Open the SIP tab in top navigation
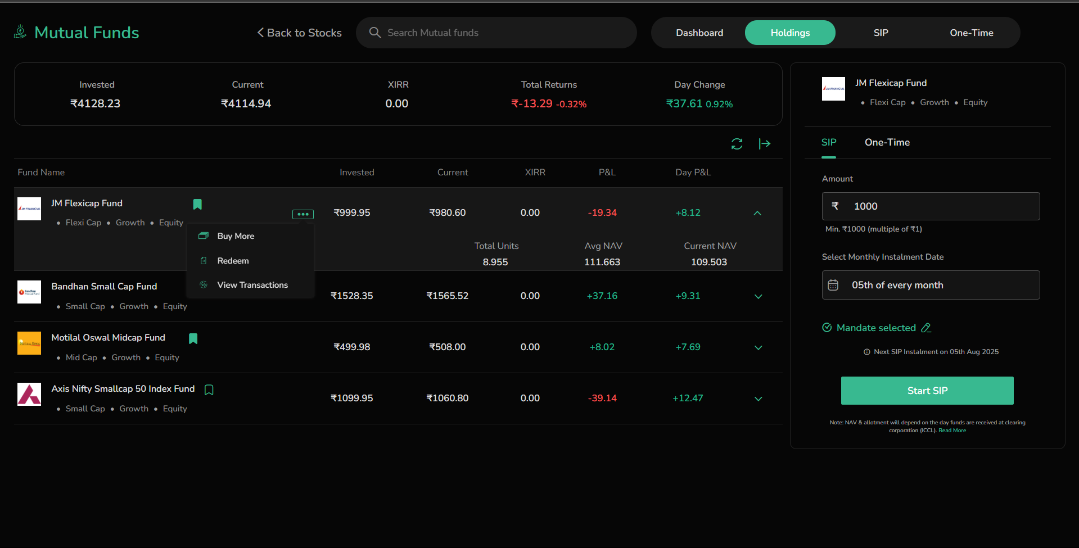The height and width of the screenshot is (548, 1079). (881, 33)
